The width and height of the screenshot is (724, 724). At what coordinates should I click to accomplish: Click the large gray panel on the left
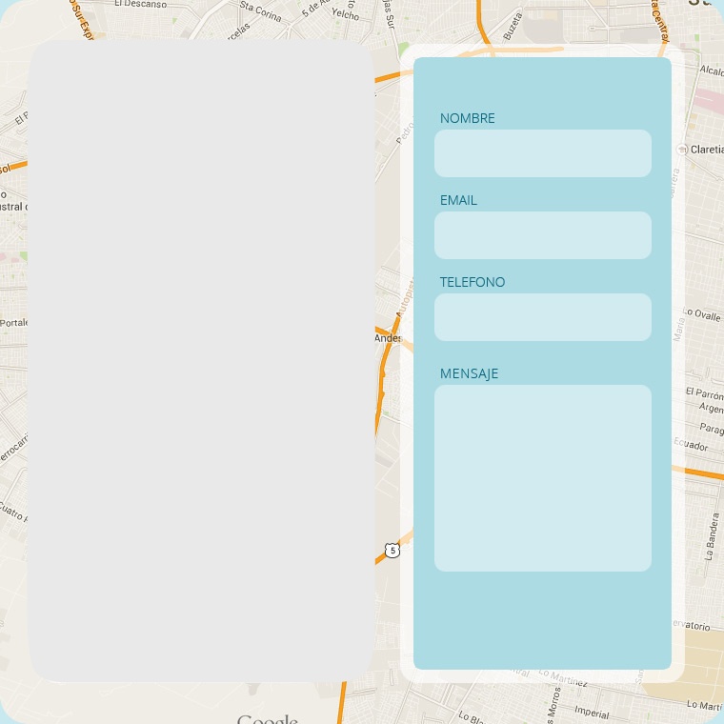(200, 361)
